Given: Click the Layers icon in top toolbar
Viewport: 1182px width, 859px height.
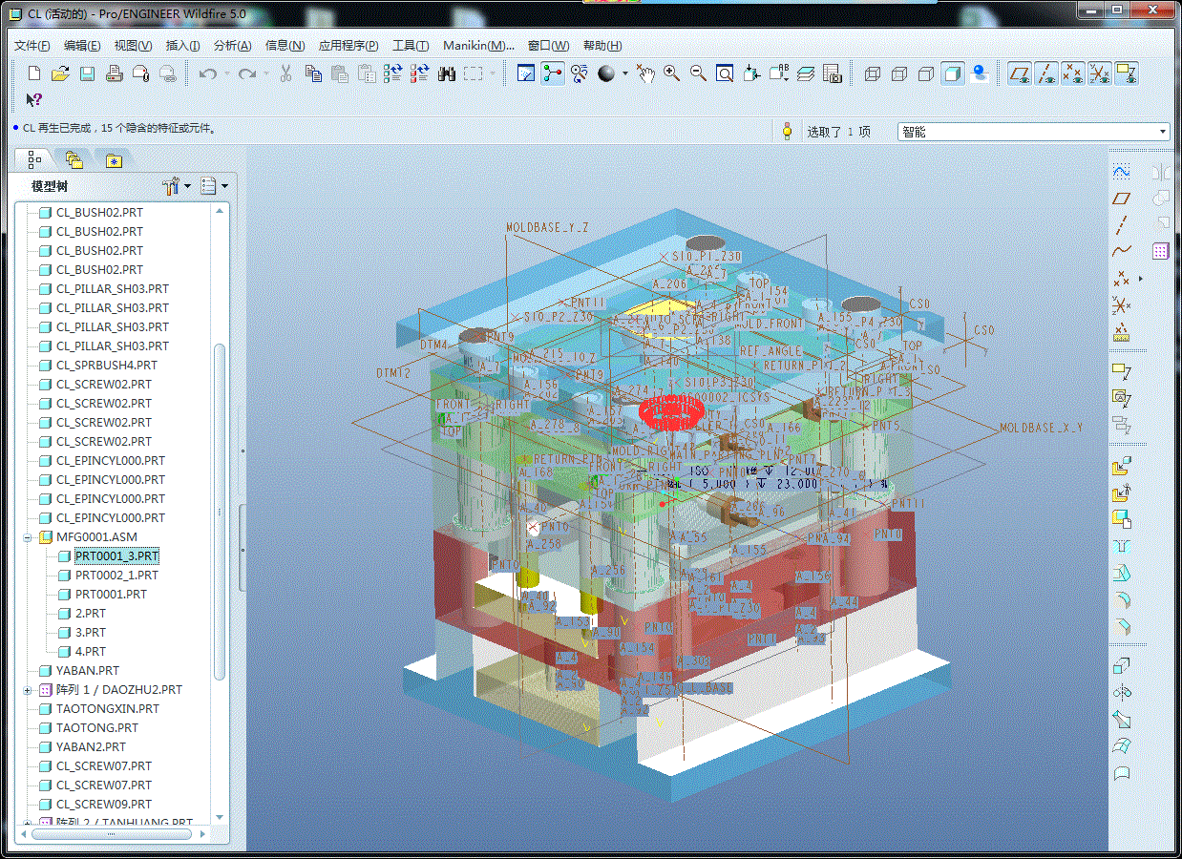Looking at the screenshot, I should pyautogui.click(x=806, y=73).
